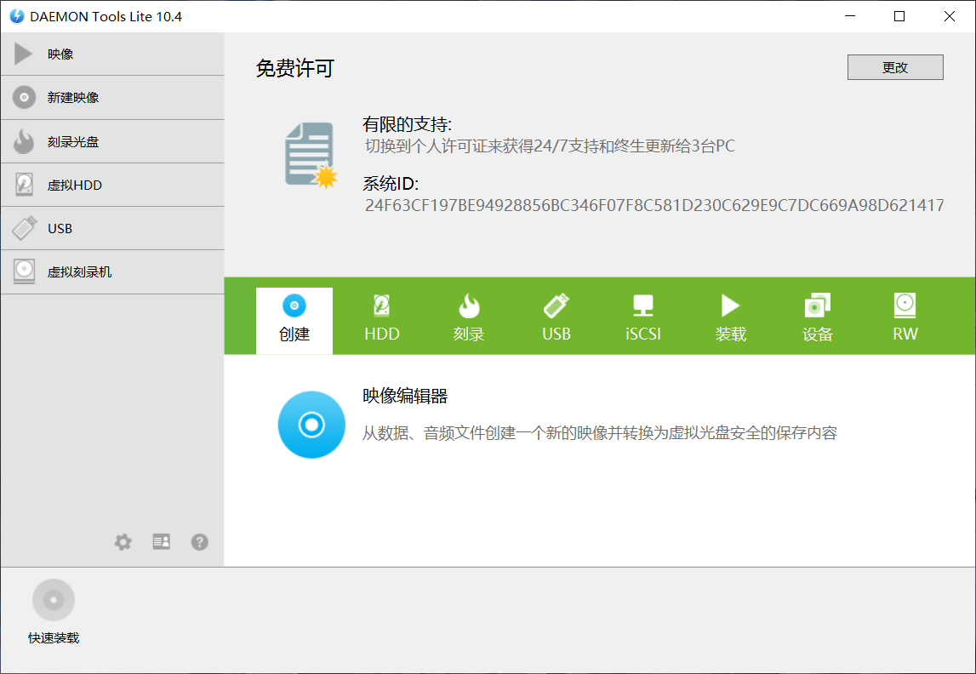Select 虚拟HDD in the sidebar
Image resolution: width=976 pixels, height=674 pixels.
click(x=112, y=185)
